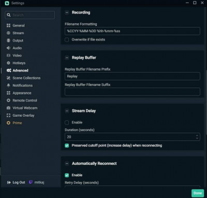Collapse the Automatically Reconnect section
Screen dimensions: 207x198
click(x=67, y=163)
